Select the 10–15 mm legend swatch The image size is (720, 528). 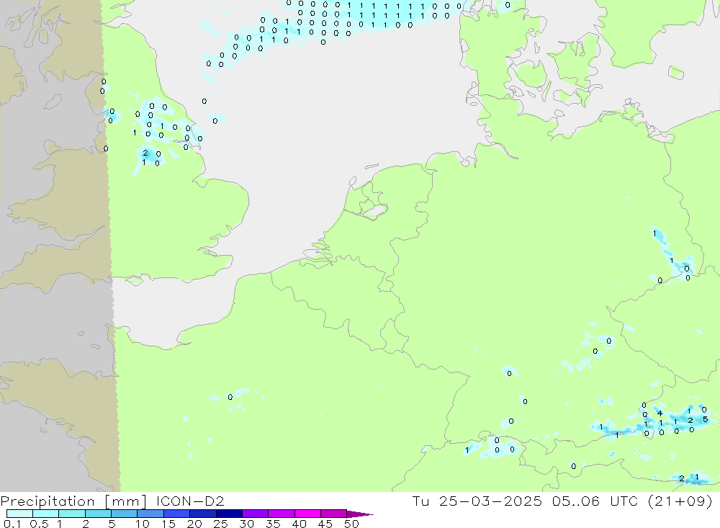tap(150, 514)
